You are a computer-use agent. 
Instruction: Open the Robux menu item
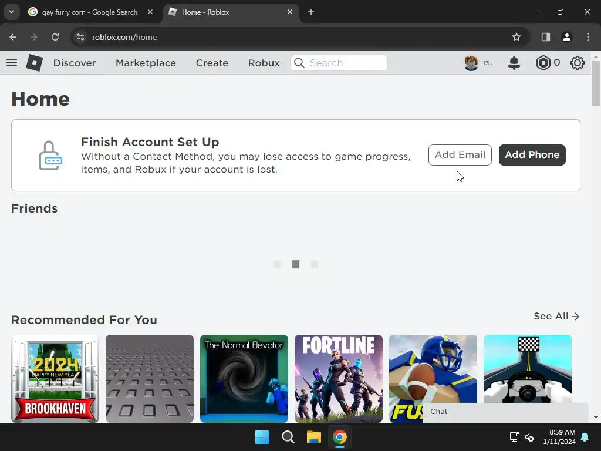(x=264, y=63)
